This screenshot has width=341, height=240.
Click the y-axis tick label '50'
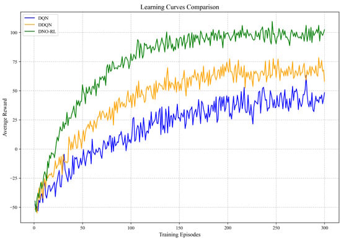pyautogui.click(x=15, y=91)
